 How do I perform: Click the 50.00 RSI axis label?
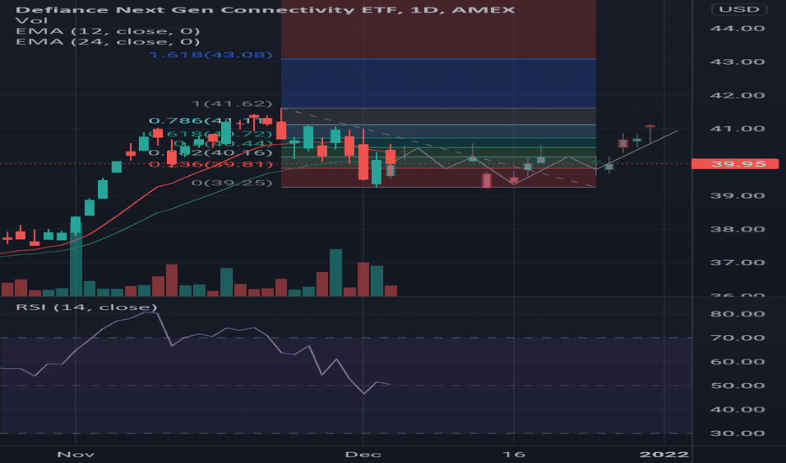tap(737, 386)
